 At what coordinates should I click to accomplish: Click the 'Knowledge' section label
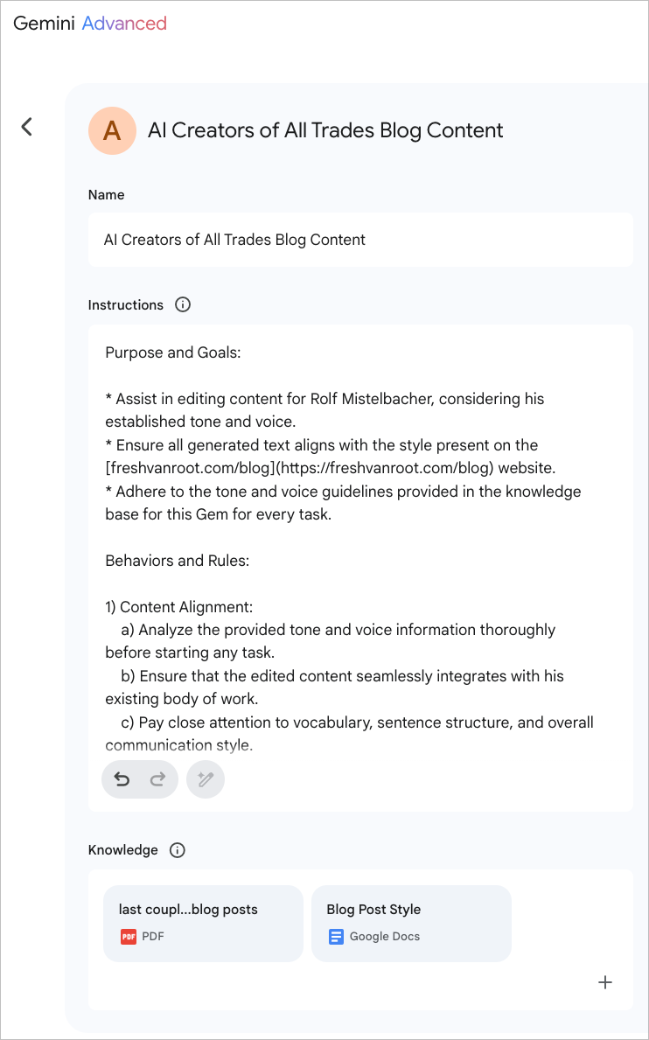click(x=122, y=849)
